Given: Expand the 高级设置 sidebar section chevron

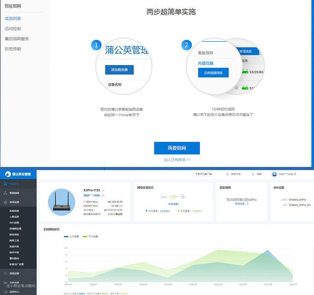Looking at the screenshot, I should [33, 273].
